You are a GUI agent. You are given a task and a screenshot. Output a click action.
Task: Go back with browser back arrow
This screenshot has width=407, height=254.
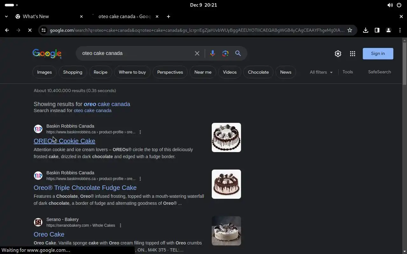point(7,30)
